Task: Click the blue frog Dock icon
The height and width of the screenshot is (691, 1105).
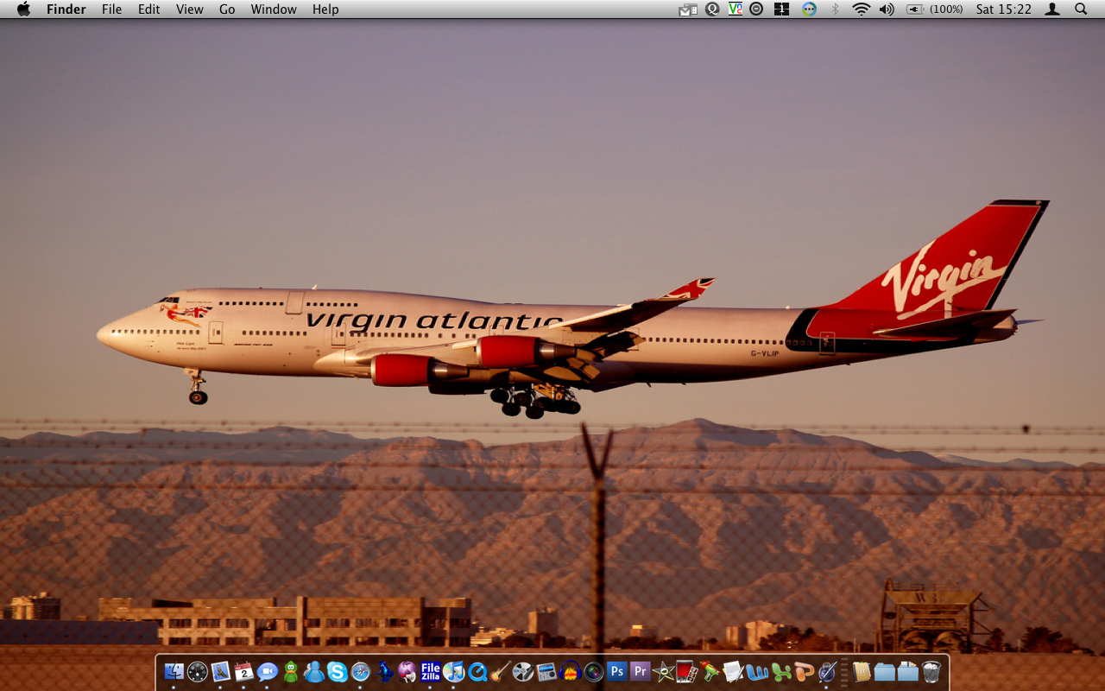Action: (384, 671)
